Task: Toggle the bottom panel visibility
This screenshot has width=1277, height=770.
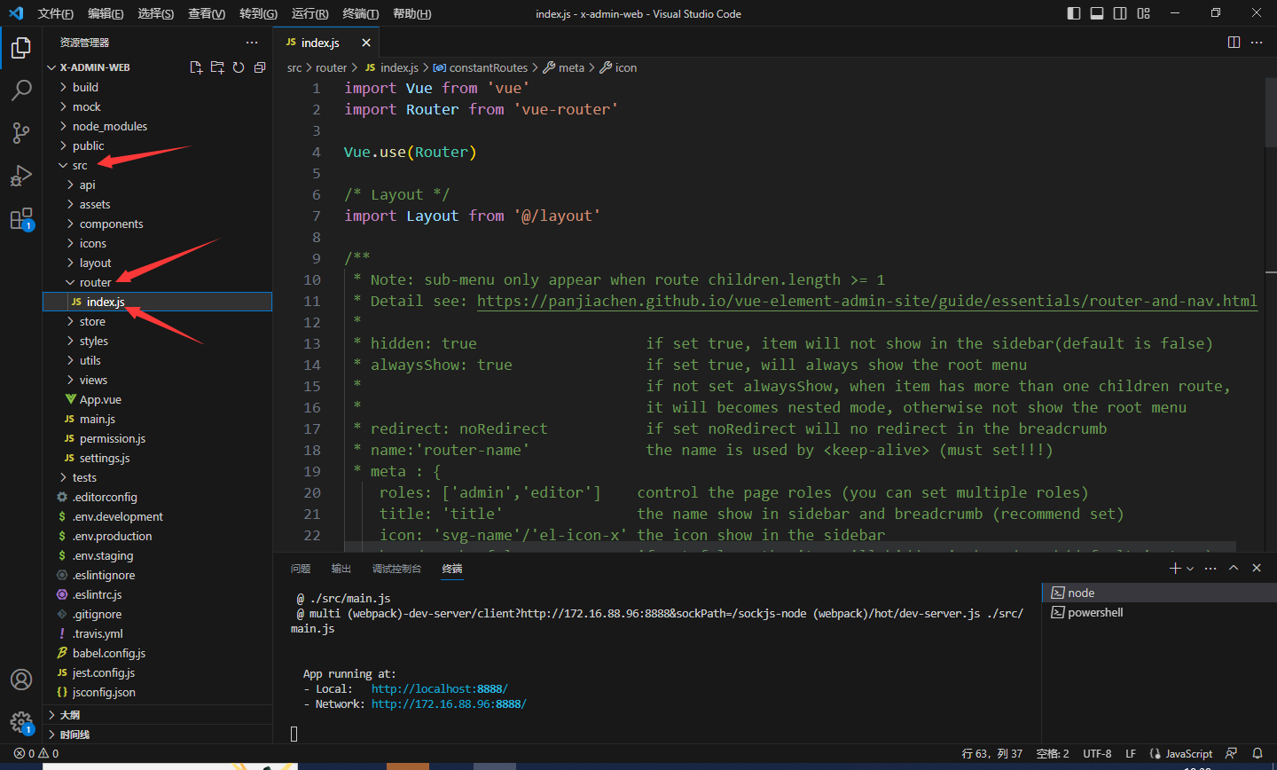Action: click(1097, 13)
